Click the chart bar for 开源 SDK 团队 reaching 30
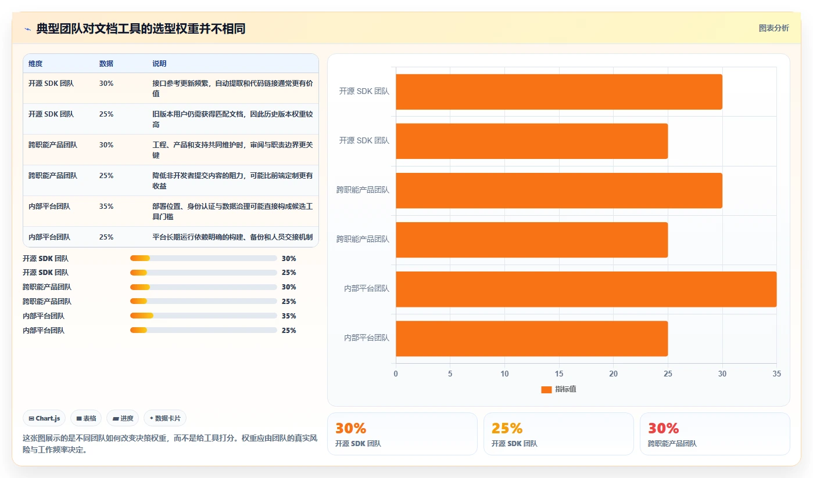The height and width of the screenshot is (478, 813). [559, 92]
